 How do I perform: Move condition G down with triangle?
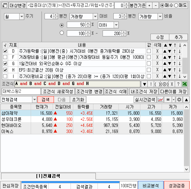tap(169, 63)
